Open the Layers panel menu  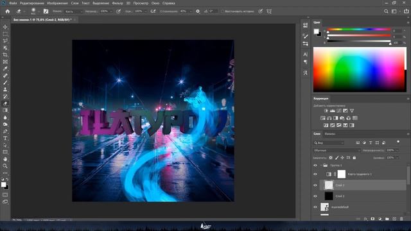click(408, 134)
